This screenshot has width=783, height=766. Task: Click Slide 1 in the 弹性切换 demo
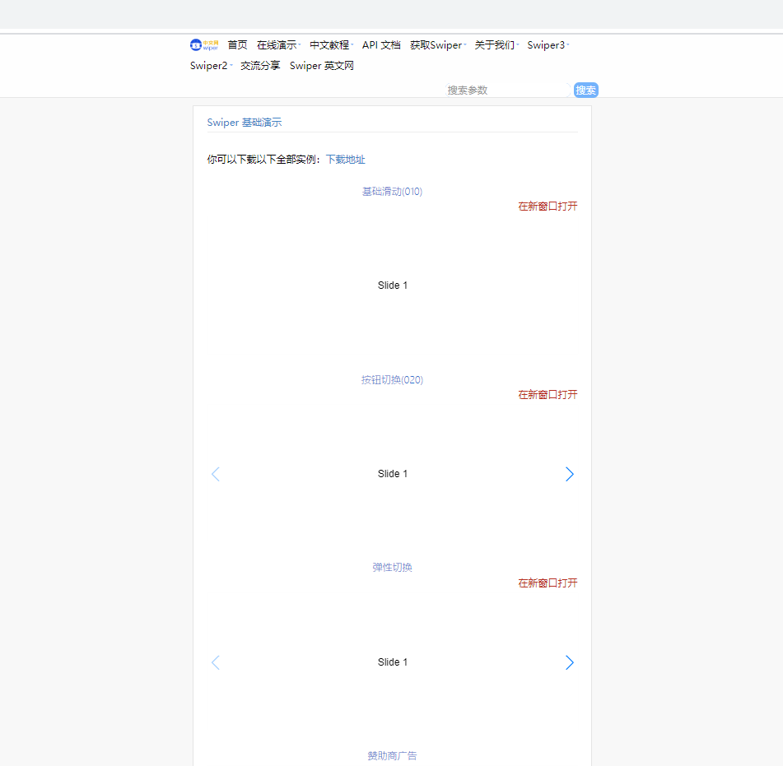[x=393, y=662]
